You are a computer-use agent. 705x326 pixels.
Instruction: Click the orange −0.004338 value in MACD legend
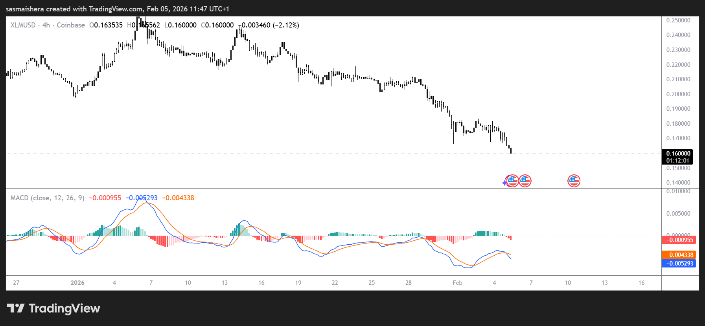178,198
